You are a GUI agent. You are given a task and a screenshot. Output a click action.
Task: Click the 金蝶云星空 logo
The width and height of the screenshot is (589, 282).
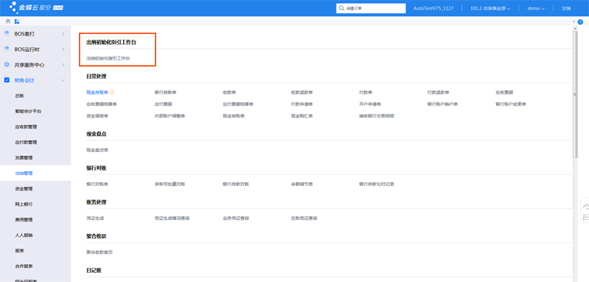pyautogui.click(x=36, y=8)
